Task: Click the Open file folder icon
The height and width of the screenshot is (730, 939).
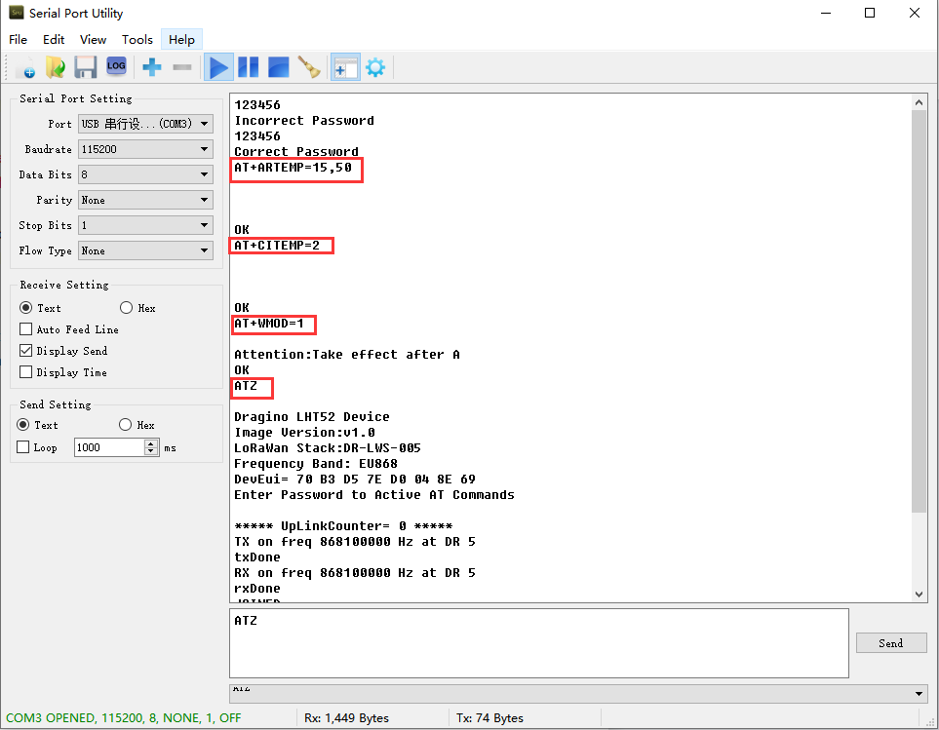Action: coord(56,67)
